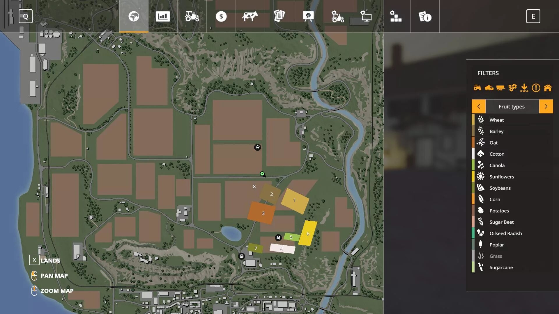Image resolution: width=559 pixels, height=314 pixels.
Task: Select the contracts/missions panel icon
Action: pos(279,16)
